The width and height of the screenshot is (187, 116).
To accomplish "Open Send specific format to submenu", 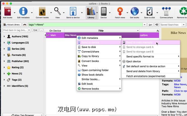I will click(x=151, y=57).
